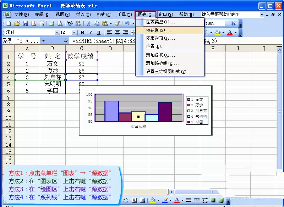Click the New blank workbook icon

point(9,23)
